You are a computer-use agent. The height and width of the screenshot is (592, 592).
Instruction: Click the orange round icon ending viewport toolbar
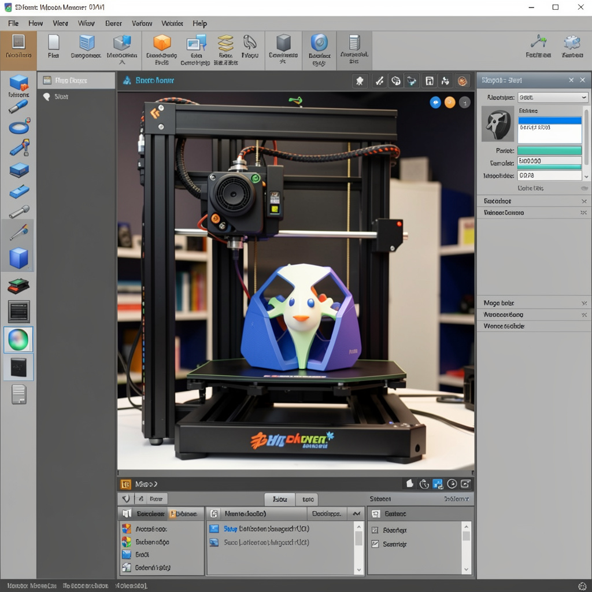pos(462,80)
